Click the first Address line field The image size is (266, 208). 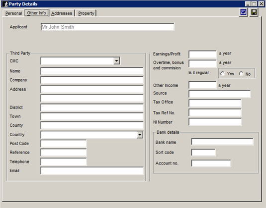[92, 89]
